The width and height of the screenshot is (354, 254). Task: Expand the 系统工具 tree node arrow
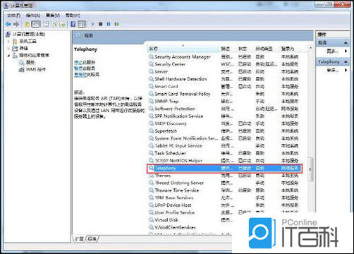click(8, 42)
